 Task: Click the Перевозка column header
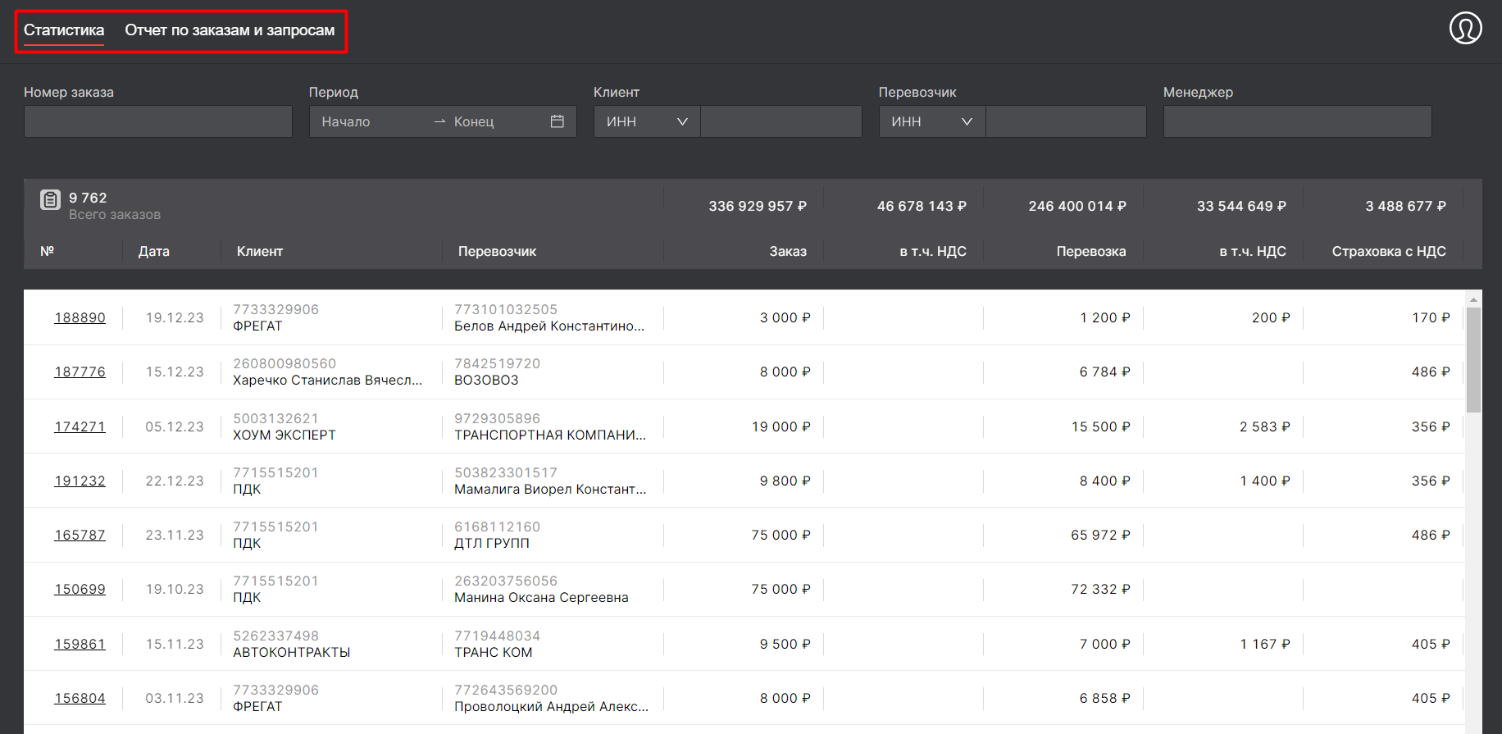point(1091,251)
